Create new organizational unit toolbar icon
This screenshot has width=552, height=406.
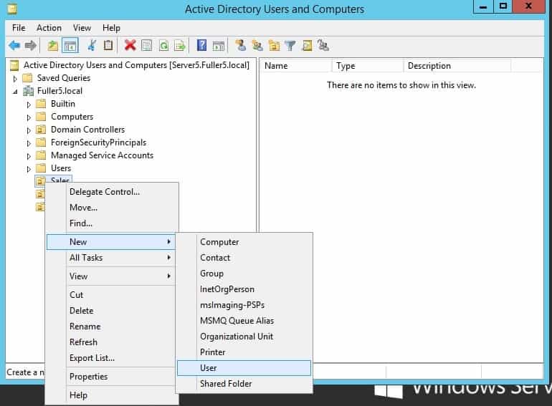[x=274, y=46]
